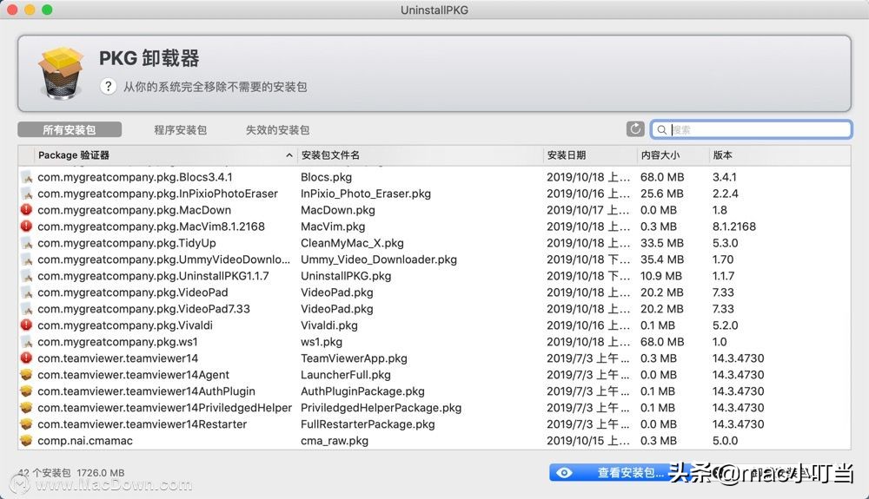Click the ws1.pkg file name
The height and width of the screenshot is (499, 869).
[x=322, y=342]
